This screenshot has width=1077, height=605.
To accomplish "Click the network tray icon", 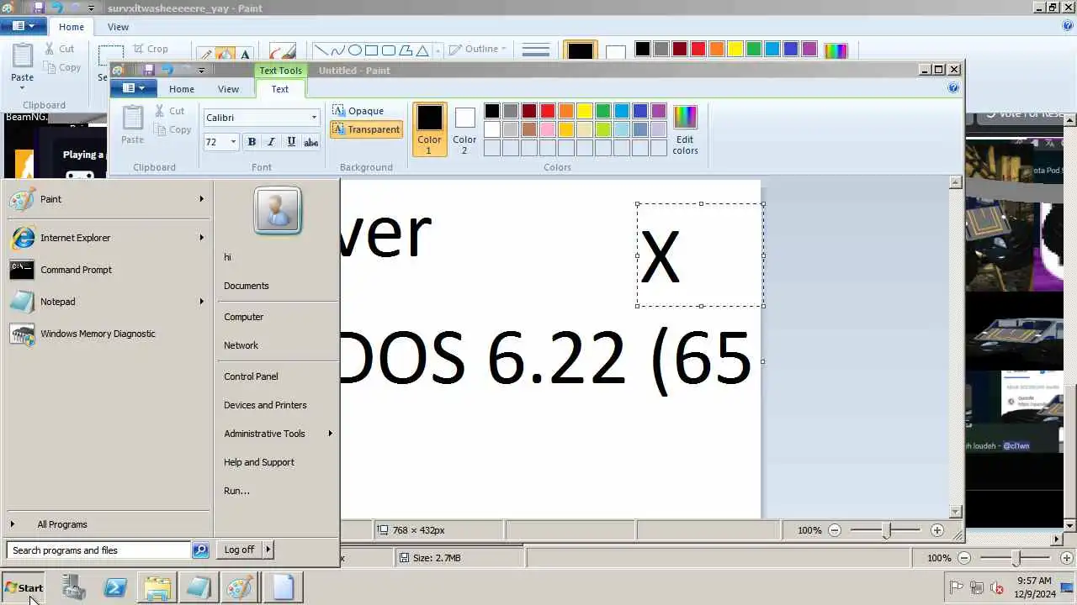I will (977, 588).
